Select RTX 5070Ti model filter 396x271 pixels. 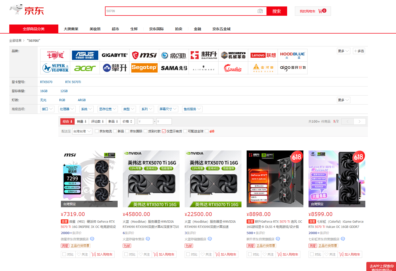click(73, 82)
